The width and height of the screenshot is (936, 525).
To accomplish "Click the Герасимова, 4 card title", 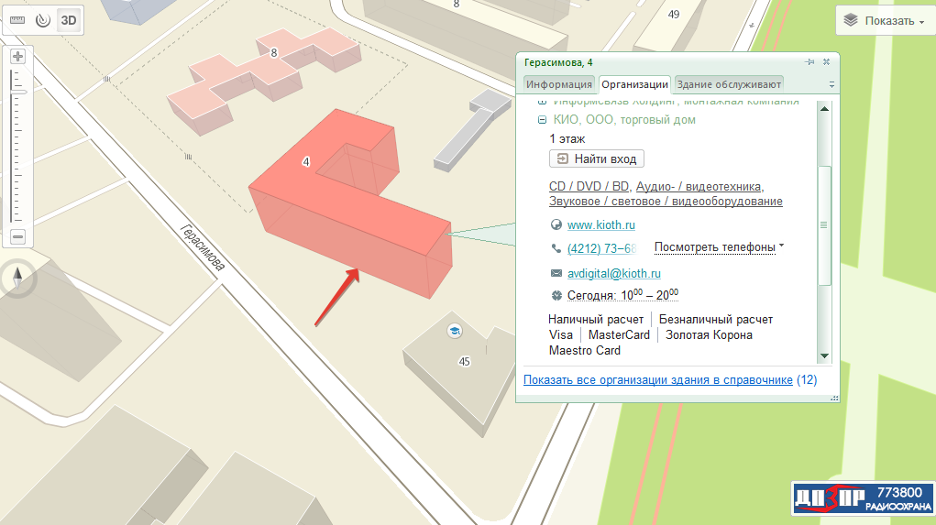I will click(558, 62).
